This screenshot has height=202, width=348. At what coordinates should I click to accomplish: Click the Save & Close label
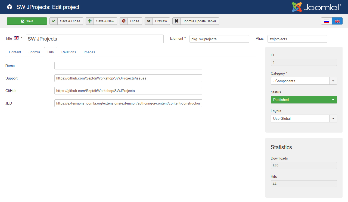tap(70, 21)
